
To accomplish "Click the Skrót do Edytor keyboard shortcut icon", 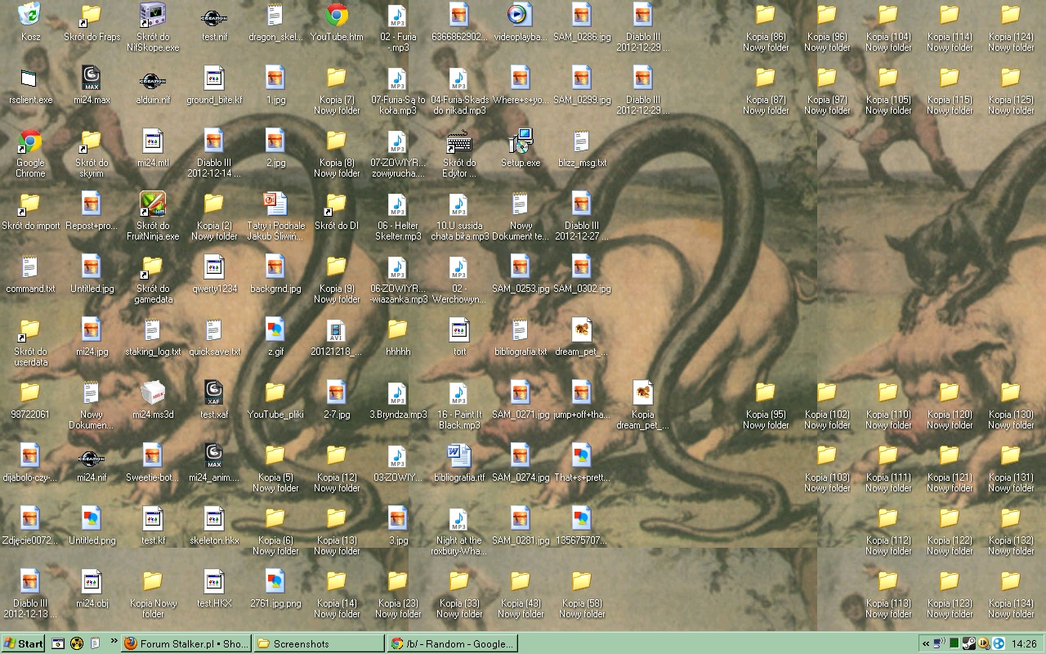I will point(458,141).
